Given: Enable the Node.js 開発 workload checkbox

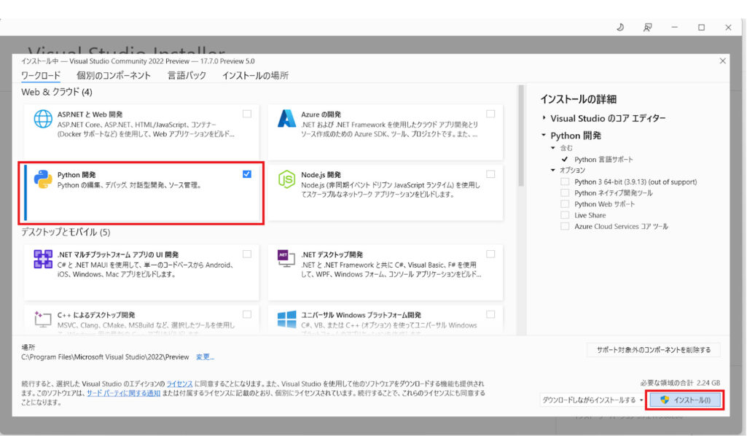Looking at the screenshot, I should pos(490,174).
